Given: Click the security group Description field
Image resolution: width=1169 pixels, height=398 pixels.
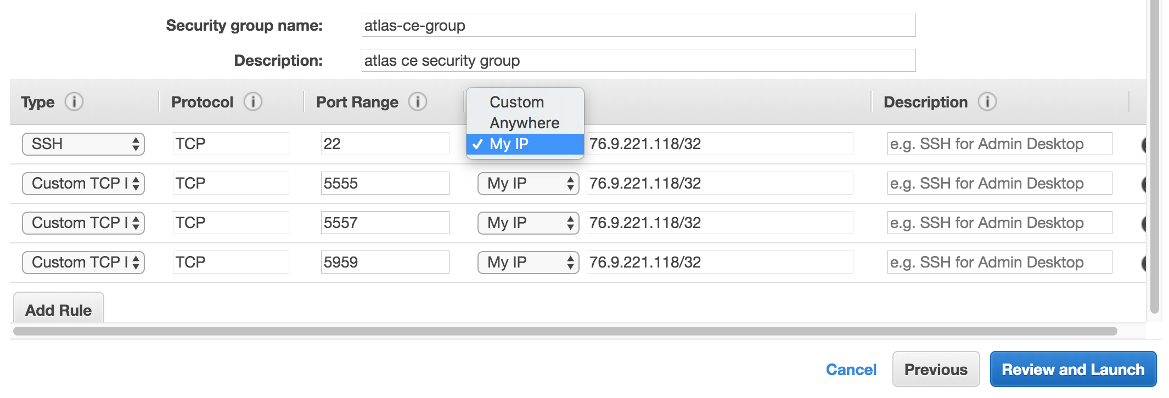Looking at the screenshot, I should (638, 60).
